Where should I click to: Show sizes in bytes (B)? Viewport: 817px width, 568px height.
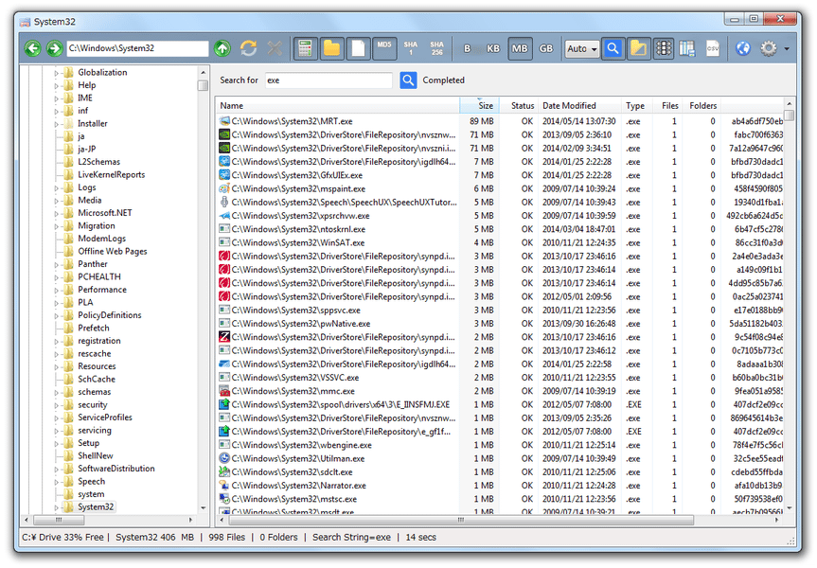[x=467, y=48]
